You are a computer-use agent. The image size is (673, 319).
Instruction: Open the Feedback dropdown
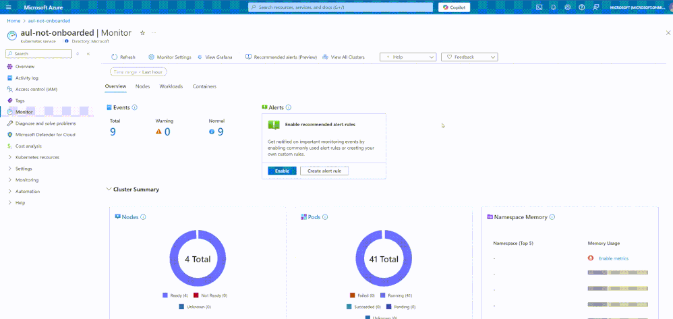tap(469, 57)
